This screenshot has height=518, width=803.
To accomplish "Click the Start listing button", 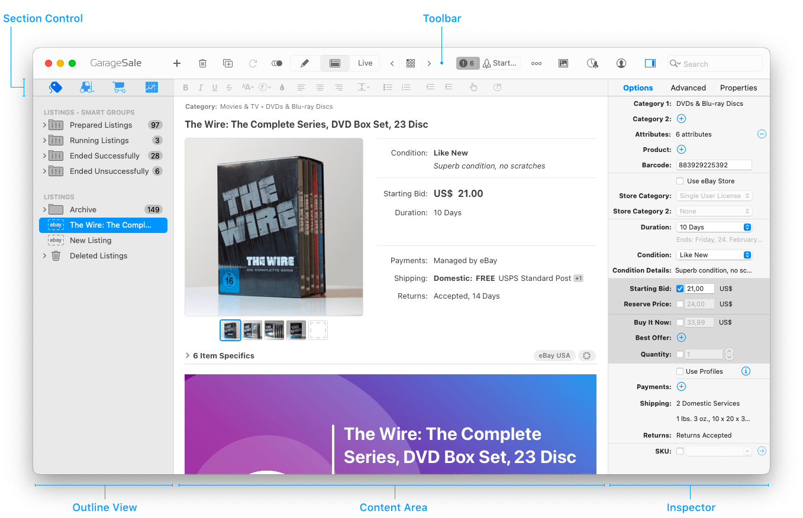I will (500, 63).
